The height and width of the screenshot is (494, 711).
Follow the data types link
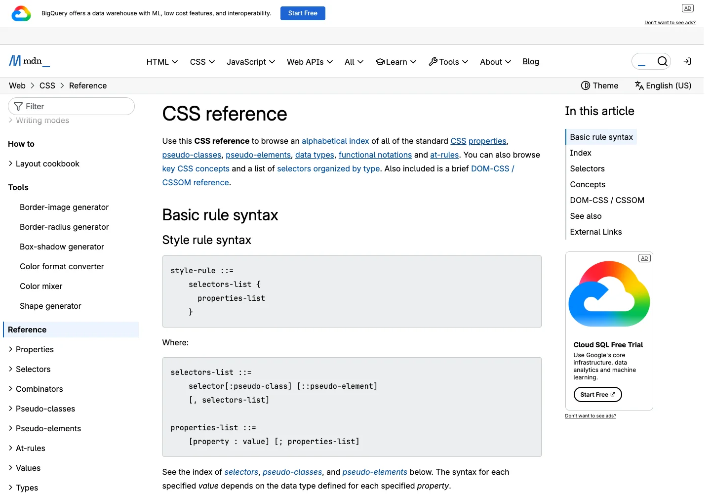pyautogui.click(x=315, y=155)
